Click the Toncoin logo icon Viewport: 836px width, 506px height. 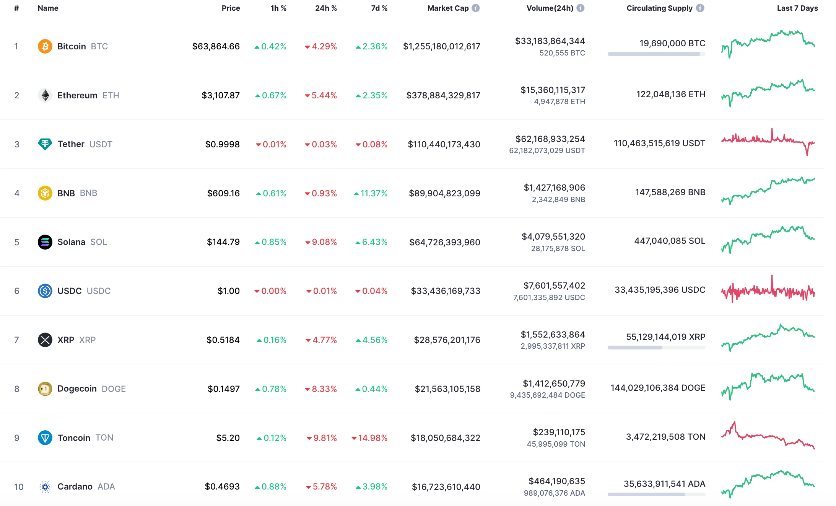(45, 438)
